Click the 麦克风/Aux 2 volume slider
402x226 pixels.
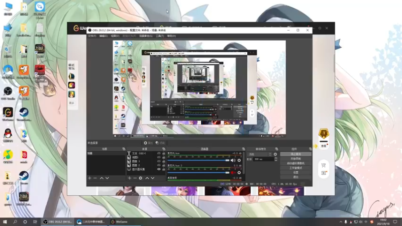coord(198,173)
